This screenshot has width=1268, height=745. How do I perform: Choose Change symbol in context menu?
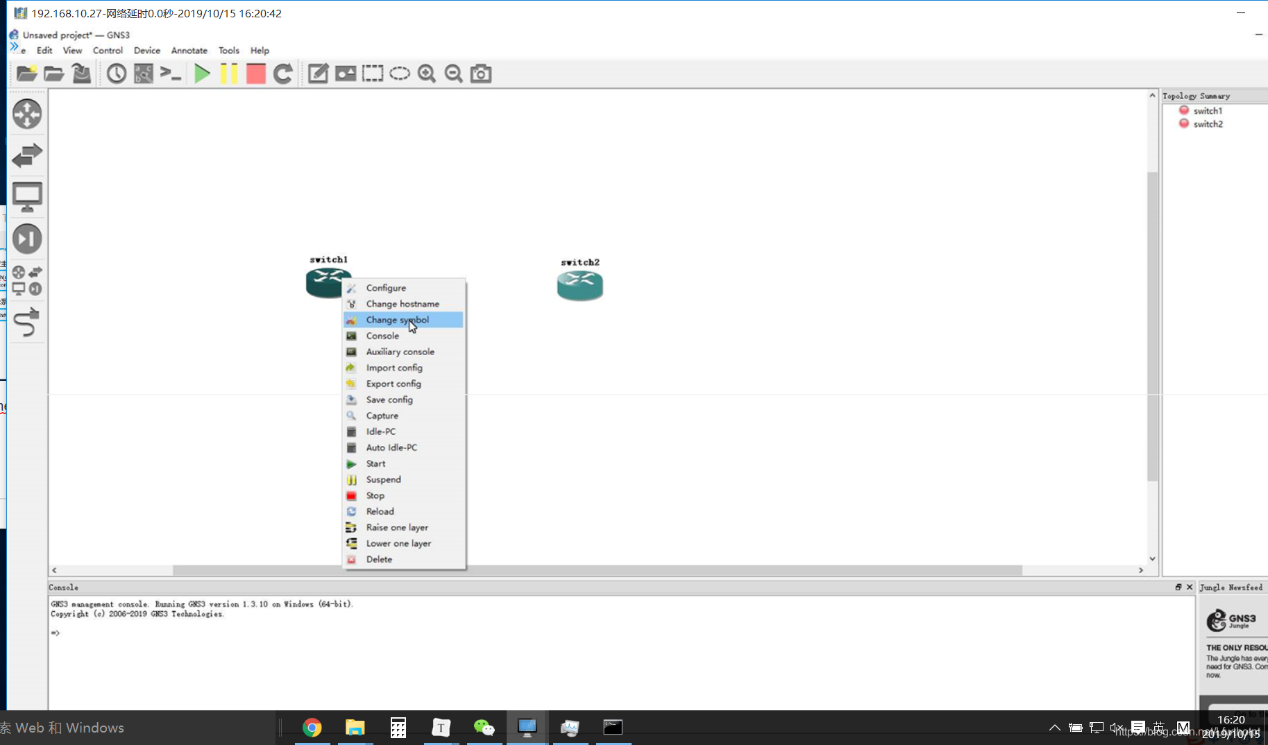click(x=403, y=320)
